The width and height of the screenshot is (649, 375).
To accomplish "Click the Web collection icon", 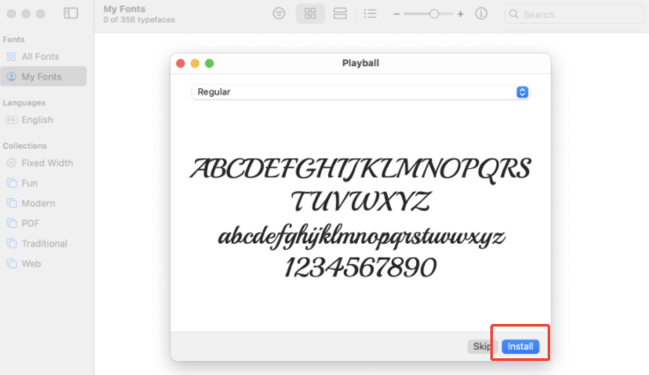I will (11, 263).
